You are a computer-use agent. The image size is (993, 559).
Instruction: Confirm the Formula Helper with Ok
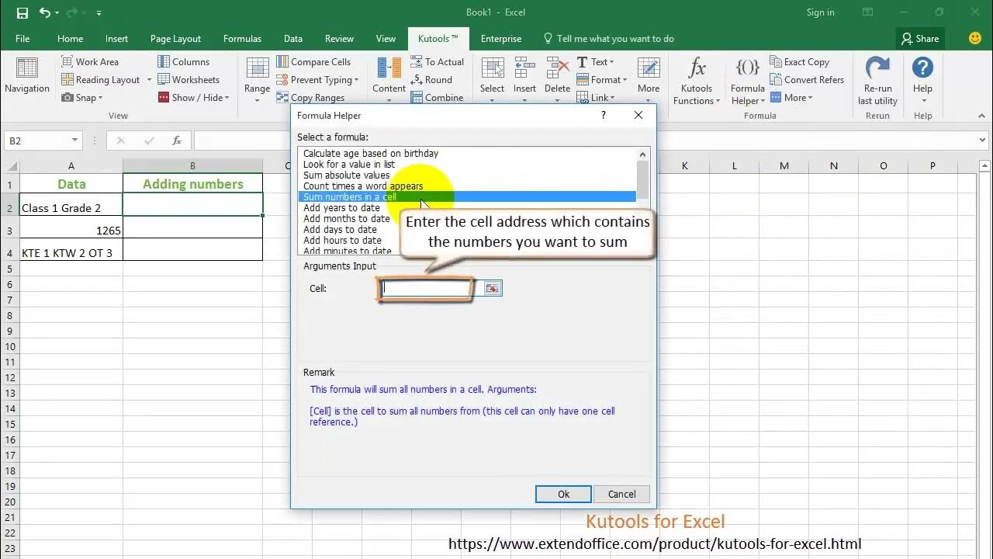click(563, 494)
